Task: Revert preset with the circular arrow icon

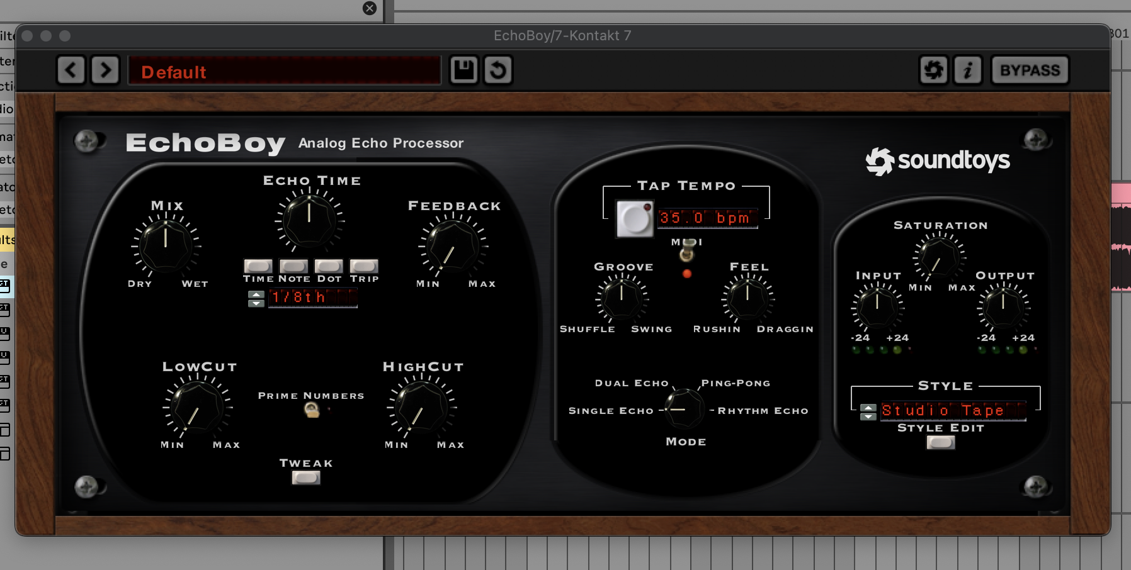Action: (498, 70)
